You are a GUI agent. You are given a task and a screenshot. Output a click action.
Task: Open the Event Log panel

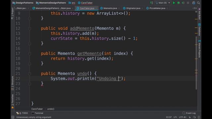coord(189,113)
